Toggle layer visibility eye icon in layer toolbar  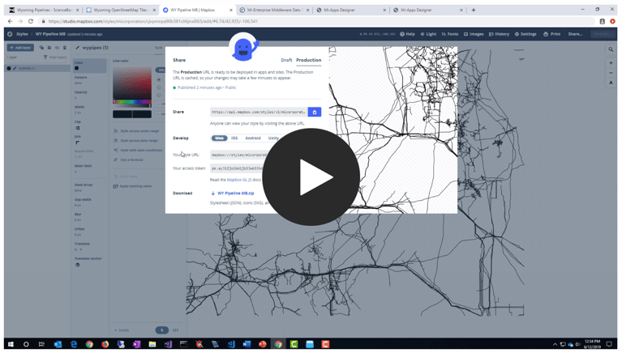pos(57,48)
